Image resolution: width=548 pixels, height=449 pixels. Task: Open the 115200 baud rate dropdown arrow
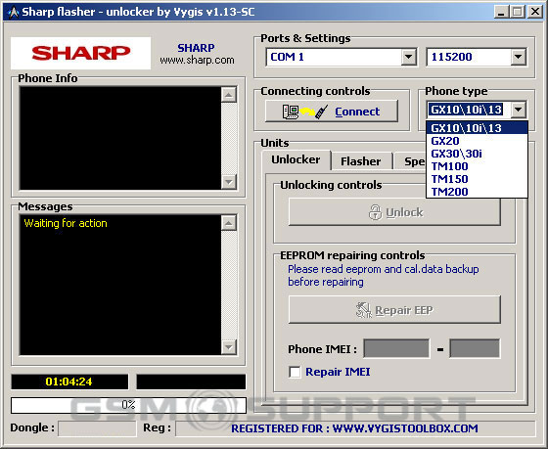[519, 57]
